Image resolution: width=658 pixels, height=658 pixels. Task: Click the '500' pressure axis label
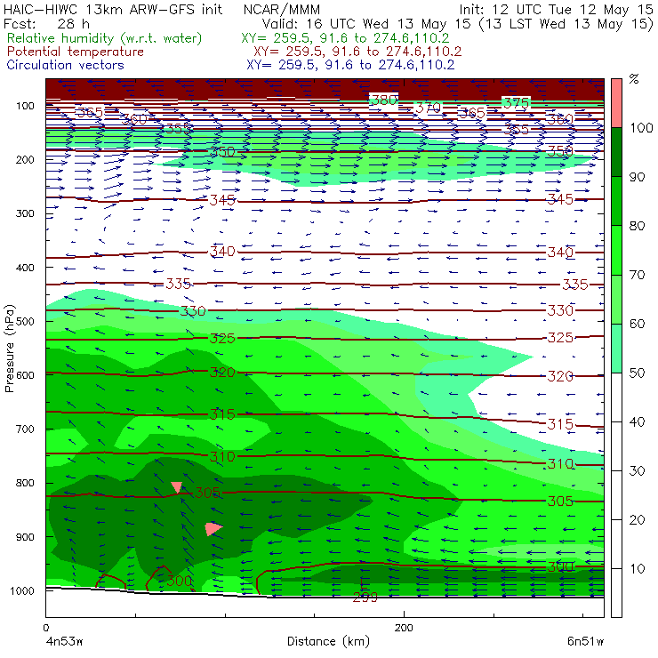click(x=25, y=322)
